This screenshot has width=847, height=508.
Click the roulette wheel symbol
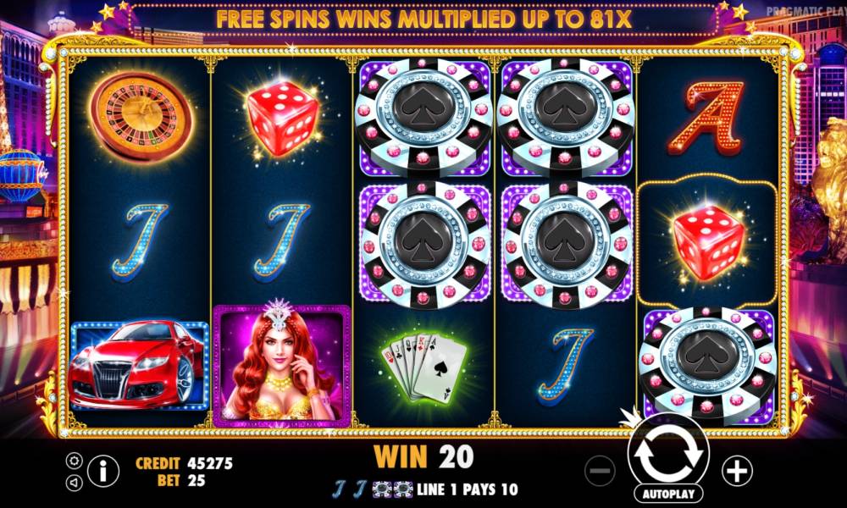pos(141,117)
